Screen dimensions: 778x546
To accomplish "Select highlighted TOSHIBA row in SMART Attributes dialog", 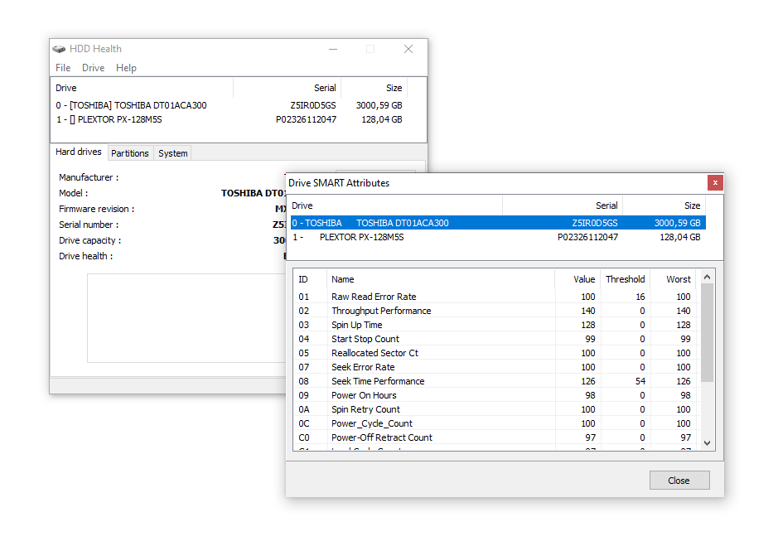I will pyautogui.click(x=498, y=223).
